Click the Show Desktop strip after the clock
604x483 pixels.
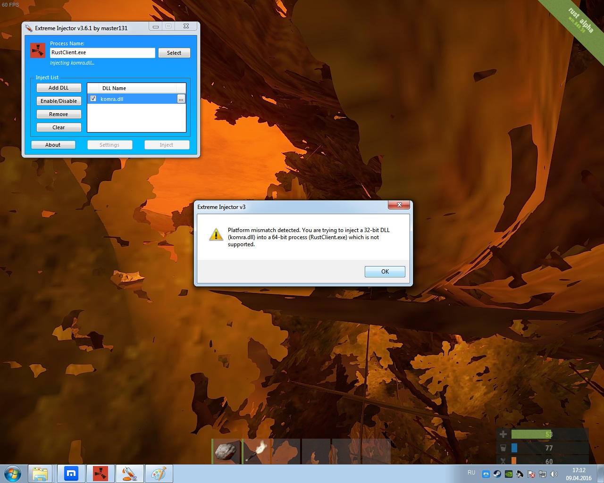click(600, 474)
